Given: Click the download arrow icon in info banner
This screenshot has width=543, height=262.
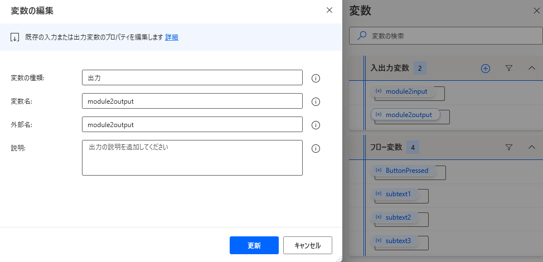Looking at the screenshot, I should pyautogui.click(x=14, y=37).
